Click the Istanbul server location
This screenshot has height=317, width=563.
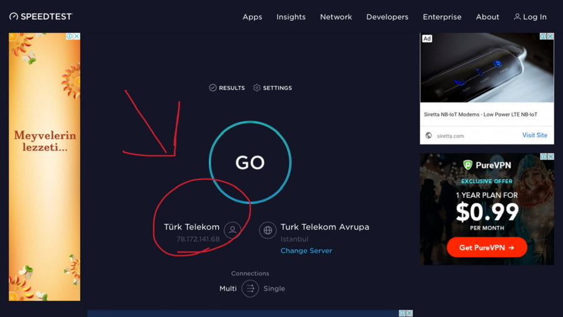295,239
